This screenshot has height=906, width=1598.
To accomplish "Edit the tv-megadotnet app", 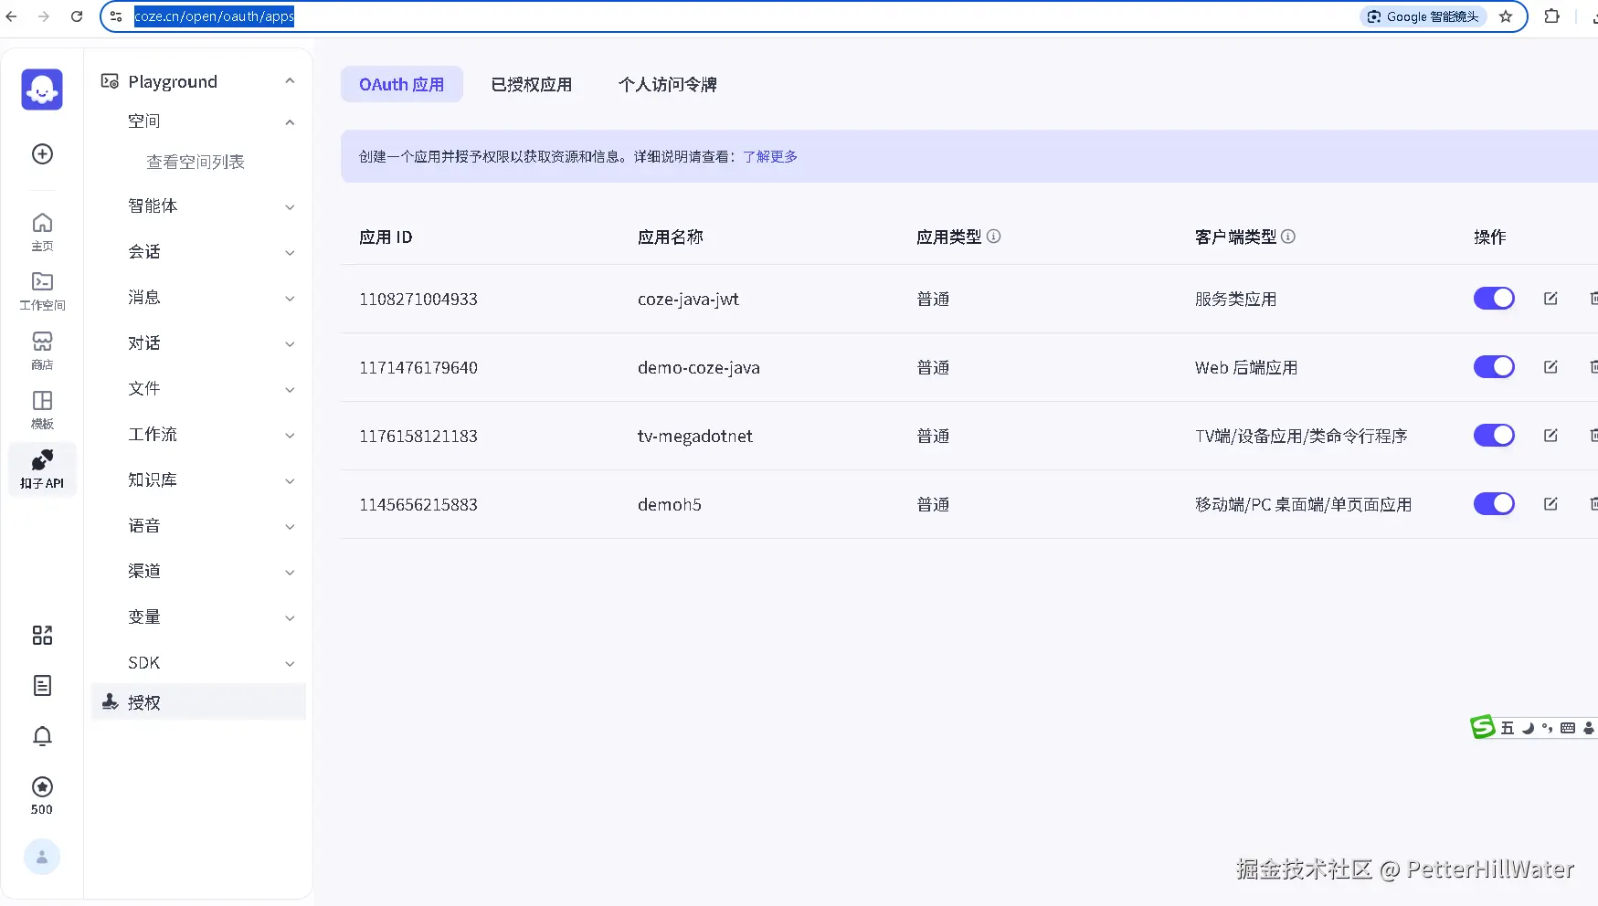I will [x=1550, y=436].
